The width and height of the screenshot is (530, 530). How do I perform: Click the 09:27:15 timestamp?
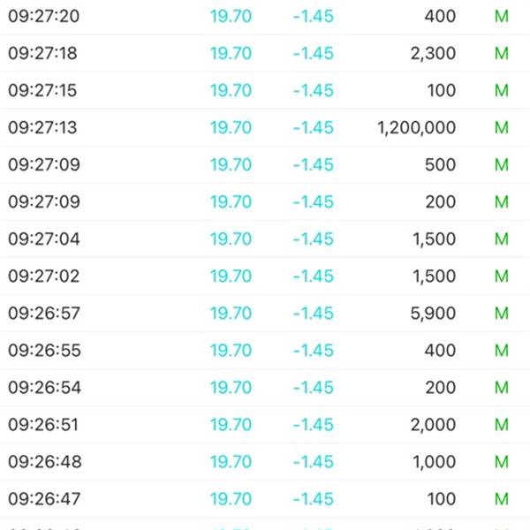pyautogui.click(x=42, y=90)
